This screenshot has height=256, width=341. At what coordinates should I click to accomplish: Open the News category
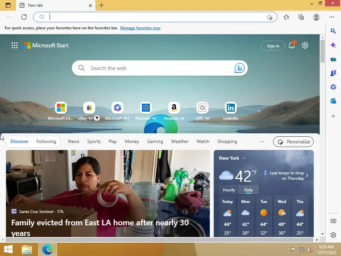74,141
